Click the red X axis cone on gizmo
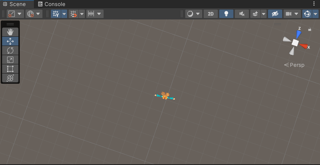Image resolution: width=320 pixels, height=165 pixels. [303, 46]
